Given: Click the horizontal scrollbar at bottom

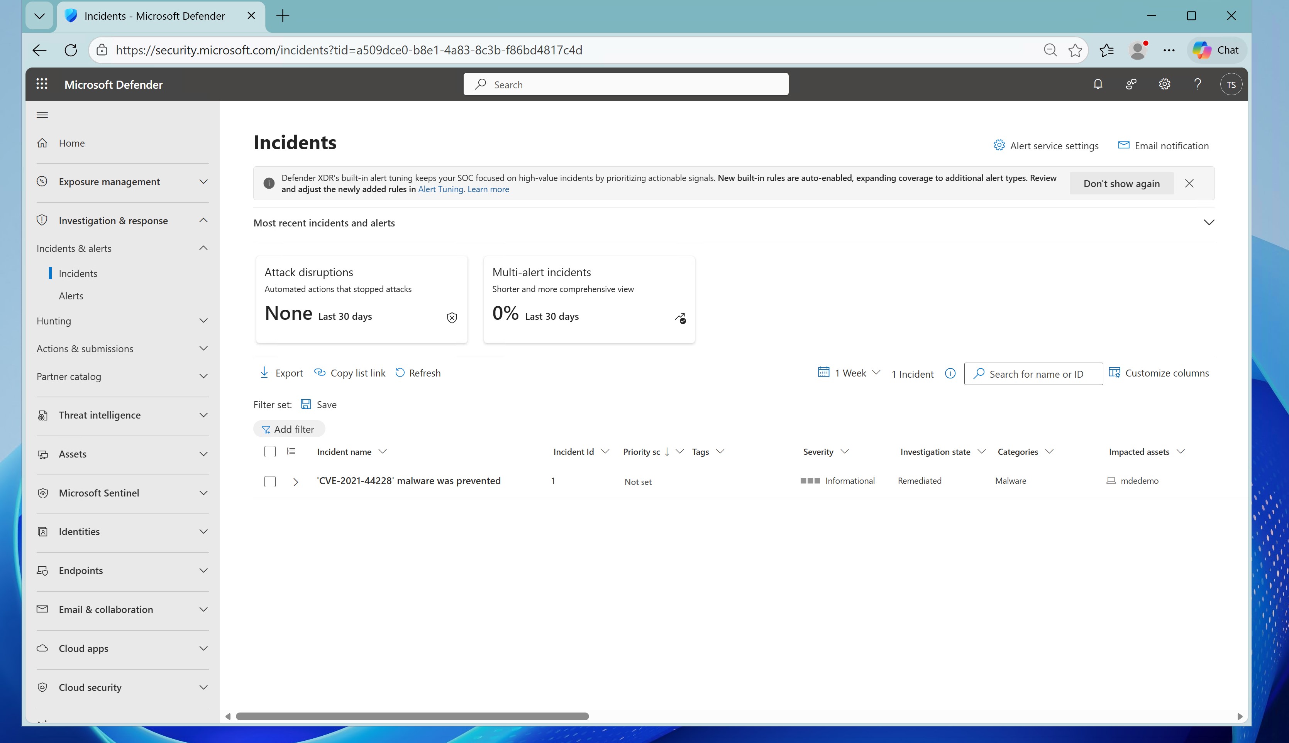Looking at the screenshot, I should pyautogui.click(x=412, y=716).
